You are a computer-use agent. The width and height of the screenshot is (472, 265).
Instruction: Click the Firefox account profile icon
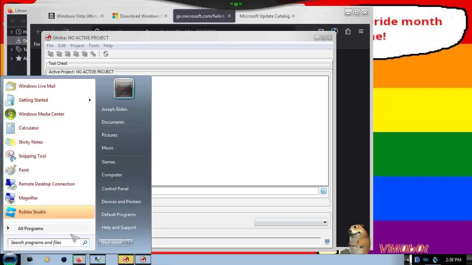[334, 32]
